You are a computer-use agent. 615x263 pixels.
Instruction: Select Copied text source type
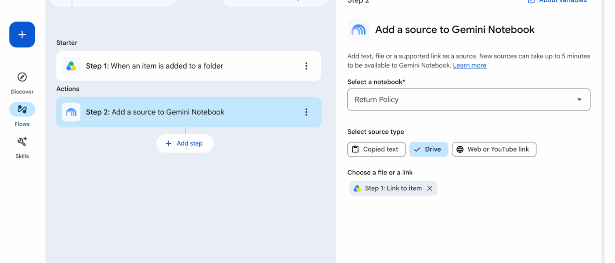(x=376, y=149)
